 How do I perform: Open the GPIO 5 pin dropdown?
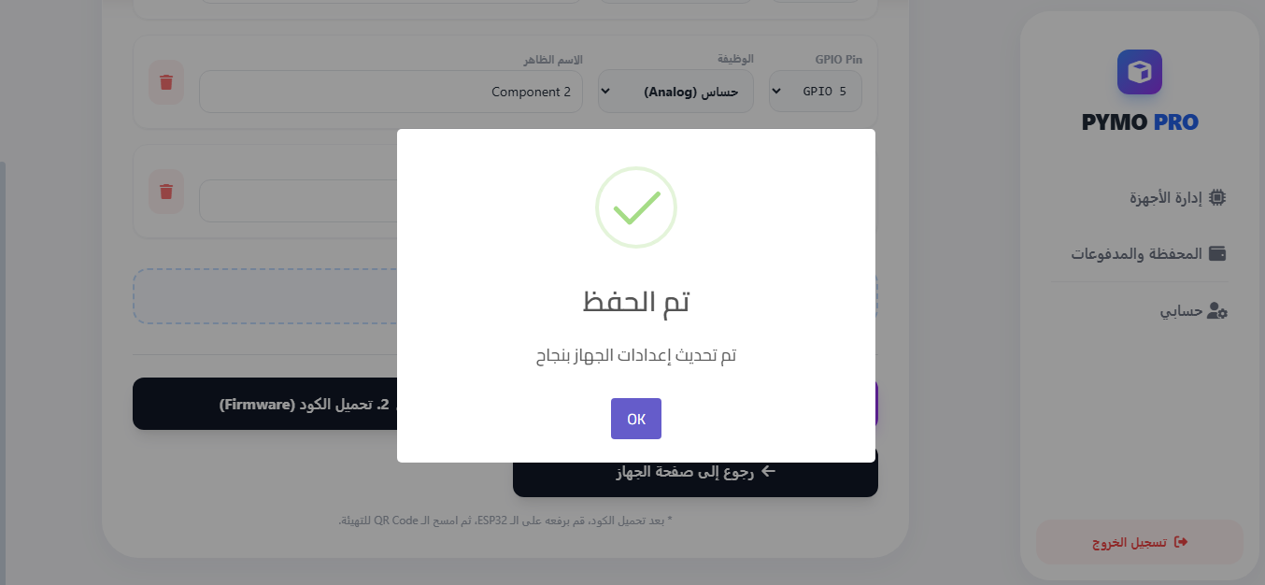815,92
